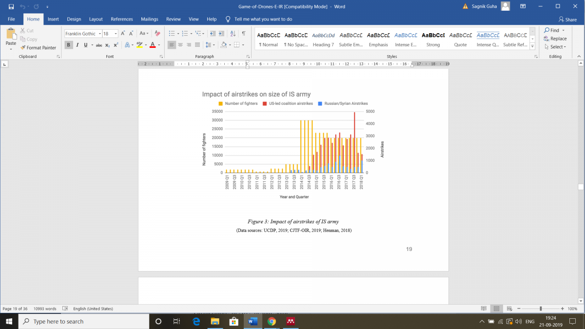
Task: Expand the Numbering list dropdown arrow
Action: click(x=191, y=34)
